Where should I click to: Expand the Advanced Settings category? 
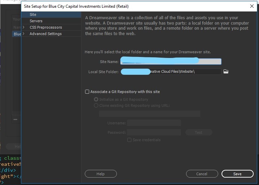tap(23, 34)
